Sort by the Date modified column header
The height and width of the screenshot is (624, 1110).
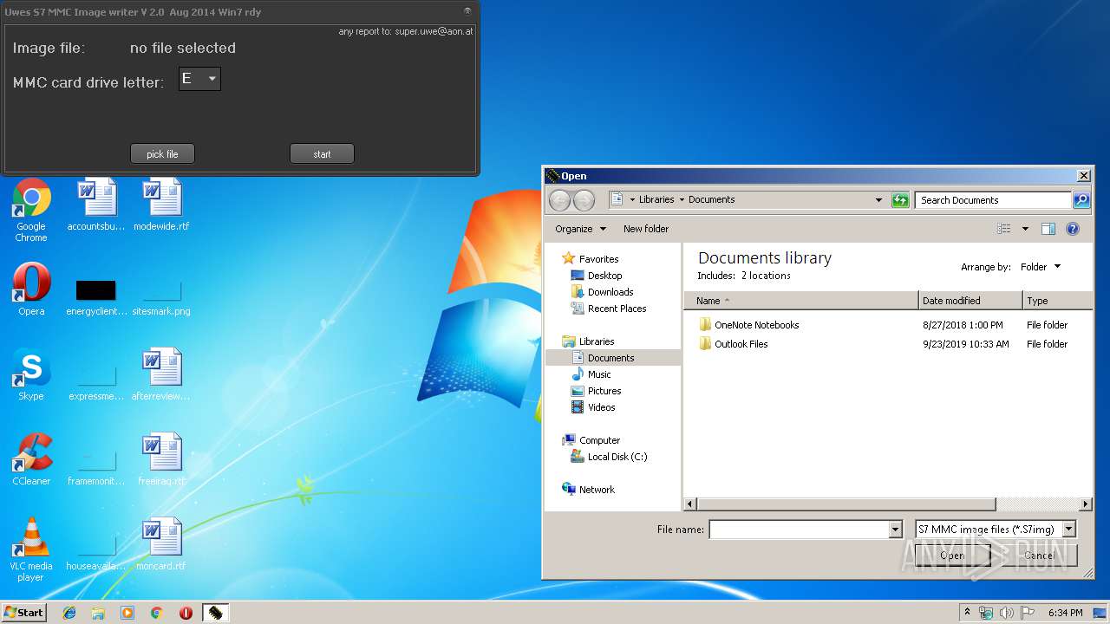pos(970,301)
